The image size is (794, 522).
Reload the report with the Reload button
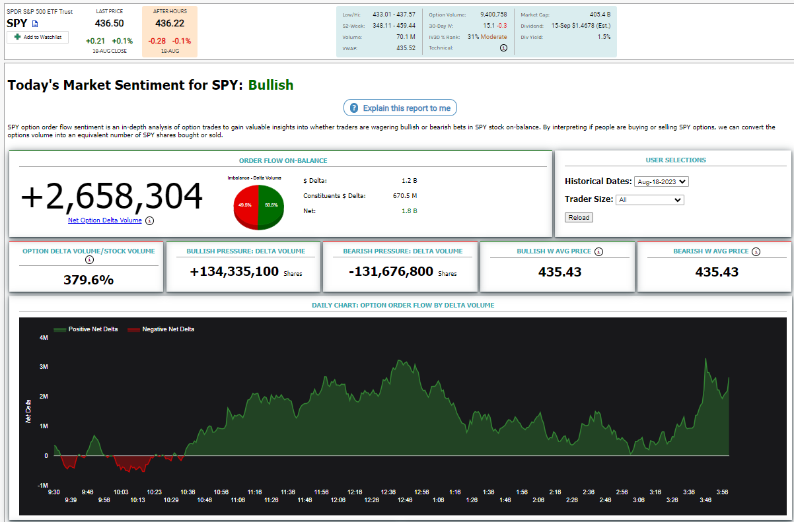click(579, 217)
